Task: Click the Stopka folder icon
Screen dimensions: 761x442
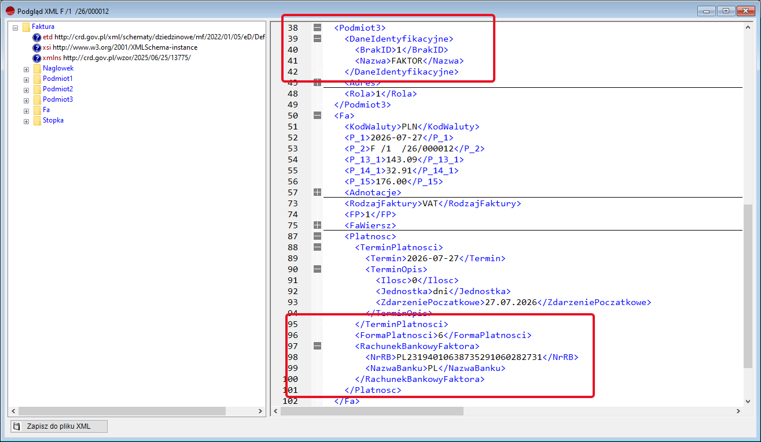Action: [x=37, y=120]
